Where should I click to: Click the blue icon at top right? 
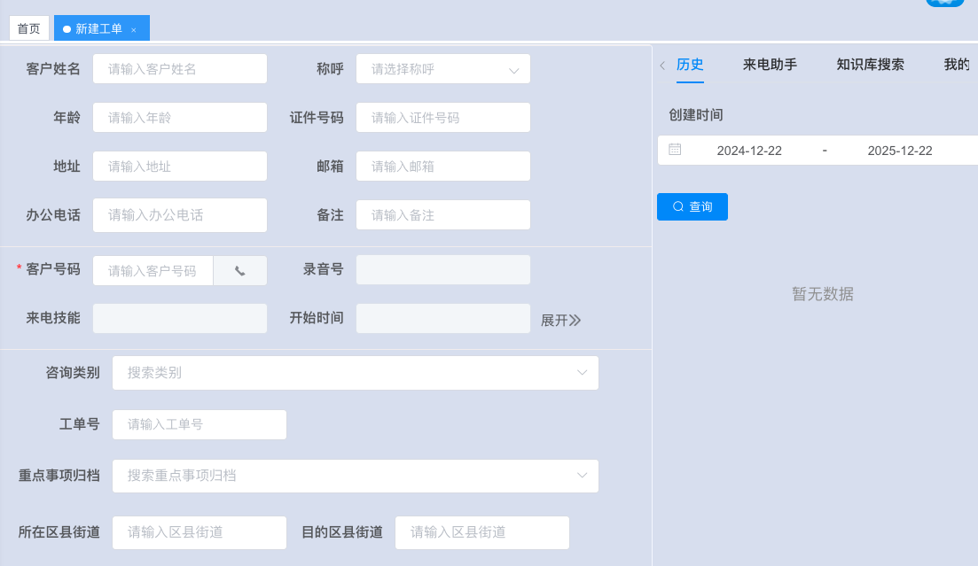(944, 3)
